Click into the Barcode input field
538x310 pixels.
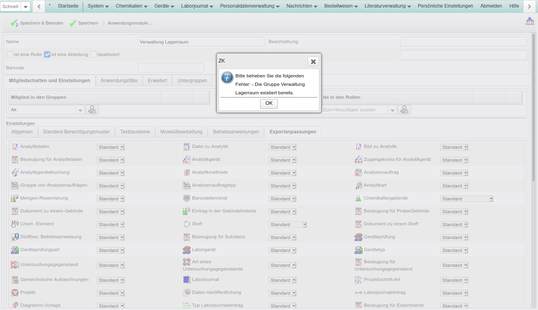pyautogui.click(x=171, y=68)
